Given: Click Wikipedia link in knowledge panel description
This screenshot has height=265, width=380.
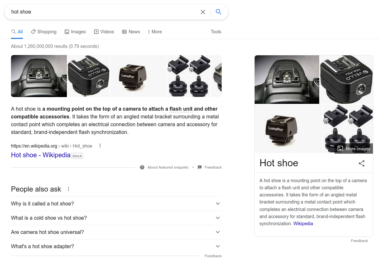Looking at the screenshot, I should coord(303,224).
